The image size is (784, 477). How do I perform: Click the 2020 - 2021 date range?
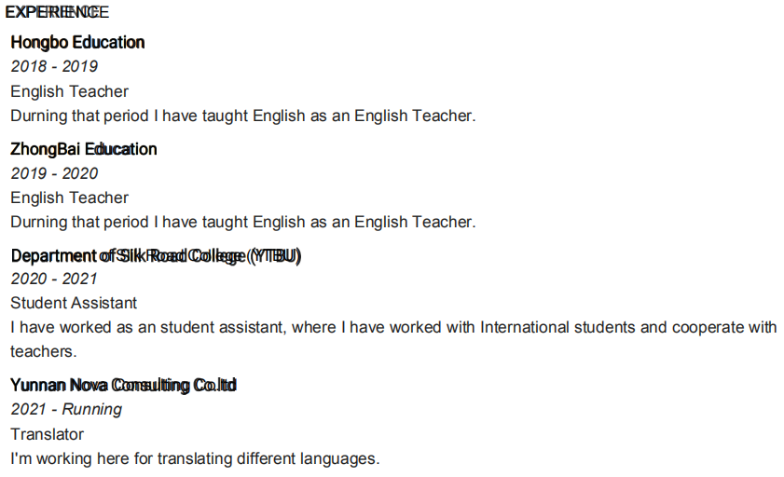pos(54,279)
